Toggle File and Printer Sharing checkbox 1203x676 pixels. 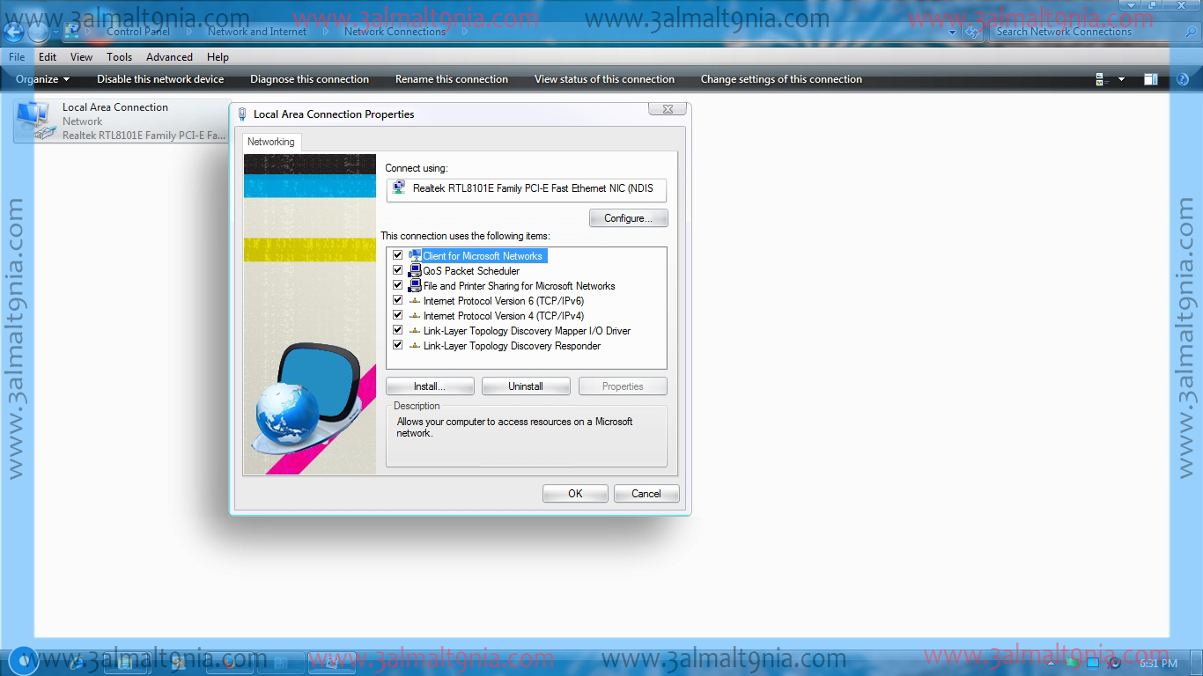pyautogui.click(x=398, y=285)
